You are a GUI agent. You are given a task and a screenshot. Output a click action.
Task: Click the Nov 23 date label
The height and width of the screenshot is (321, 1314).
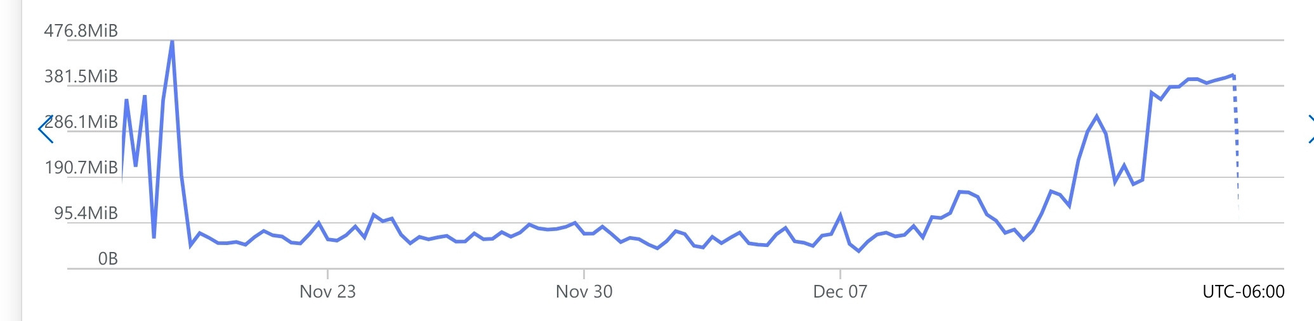(327, 292)
